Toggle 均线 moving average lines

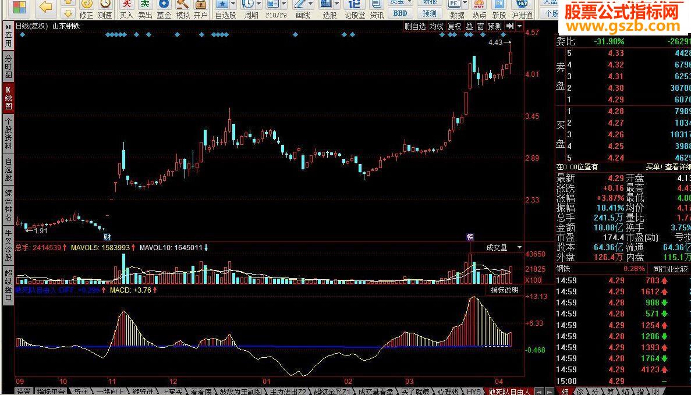(436, 26)
